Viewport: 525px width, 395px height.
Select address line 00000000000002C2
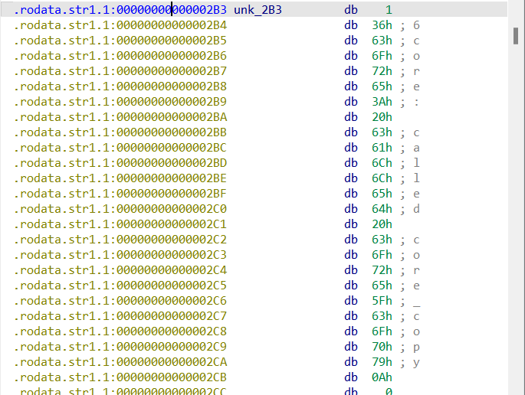click(120, 240)
